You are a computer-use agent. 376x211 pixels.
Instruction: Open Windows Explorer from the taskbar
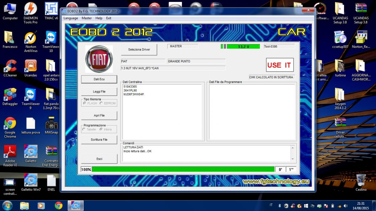click(24, 205)
